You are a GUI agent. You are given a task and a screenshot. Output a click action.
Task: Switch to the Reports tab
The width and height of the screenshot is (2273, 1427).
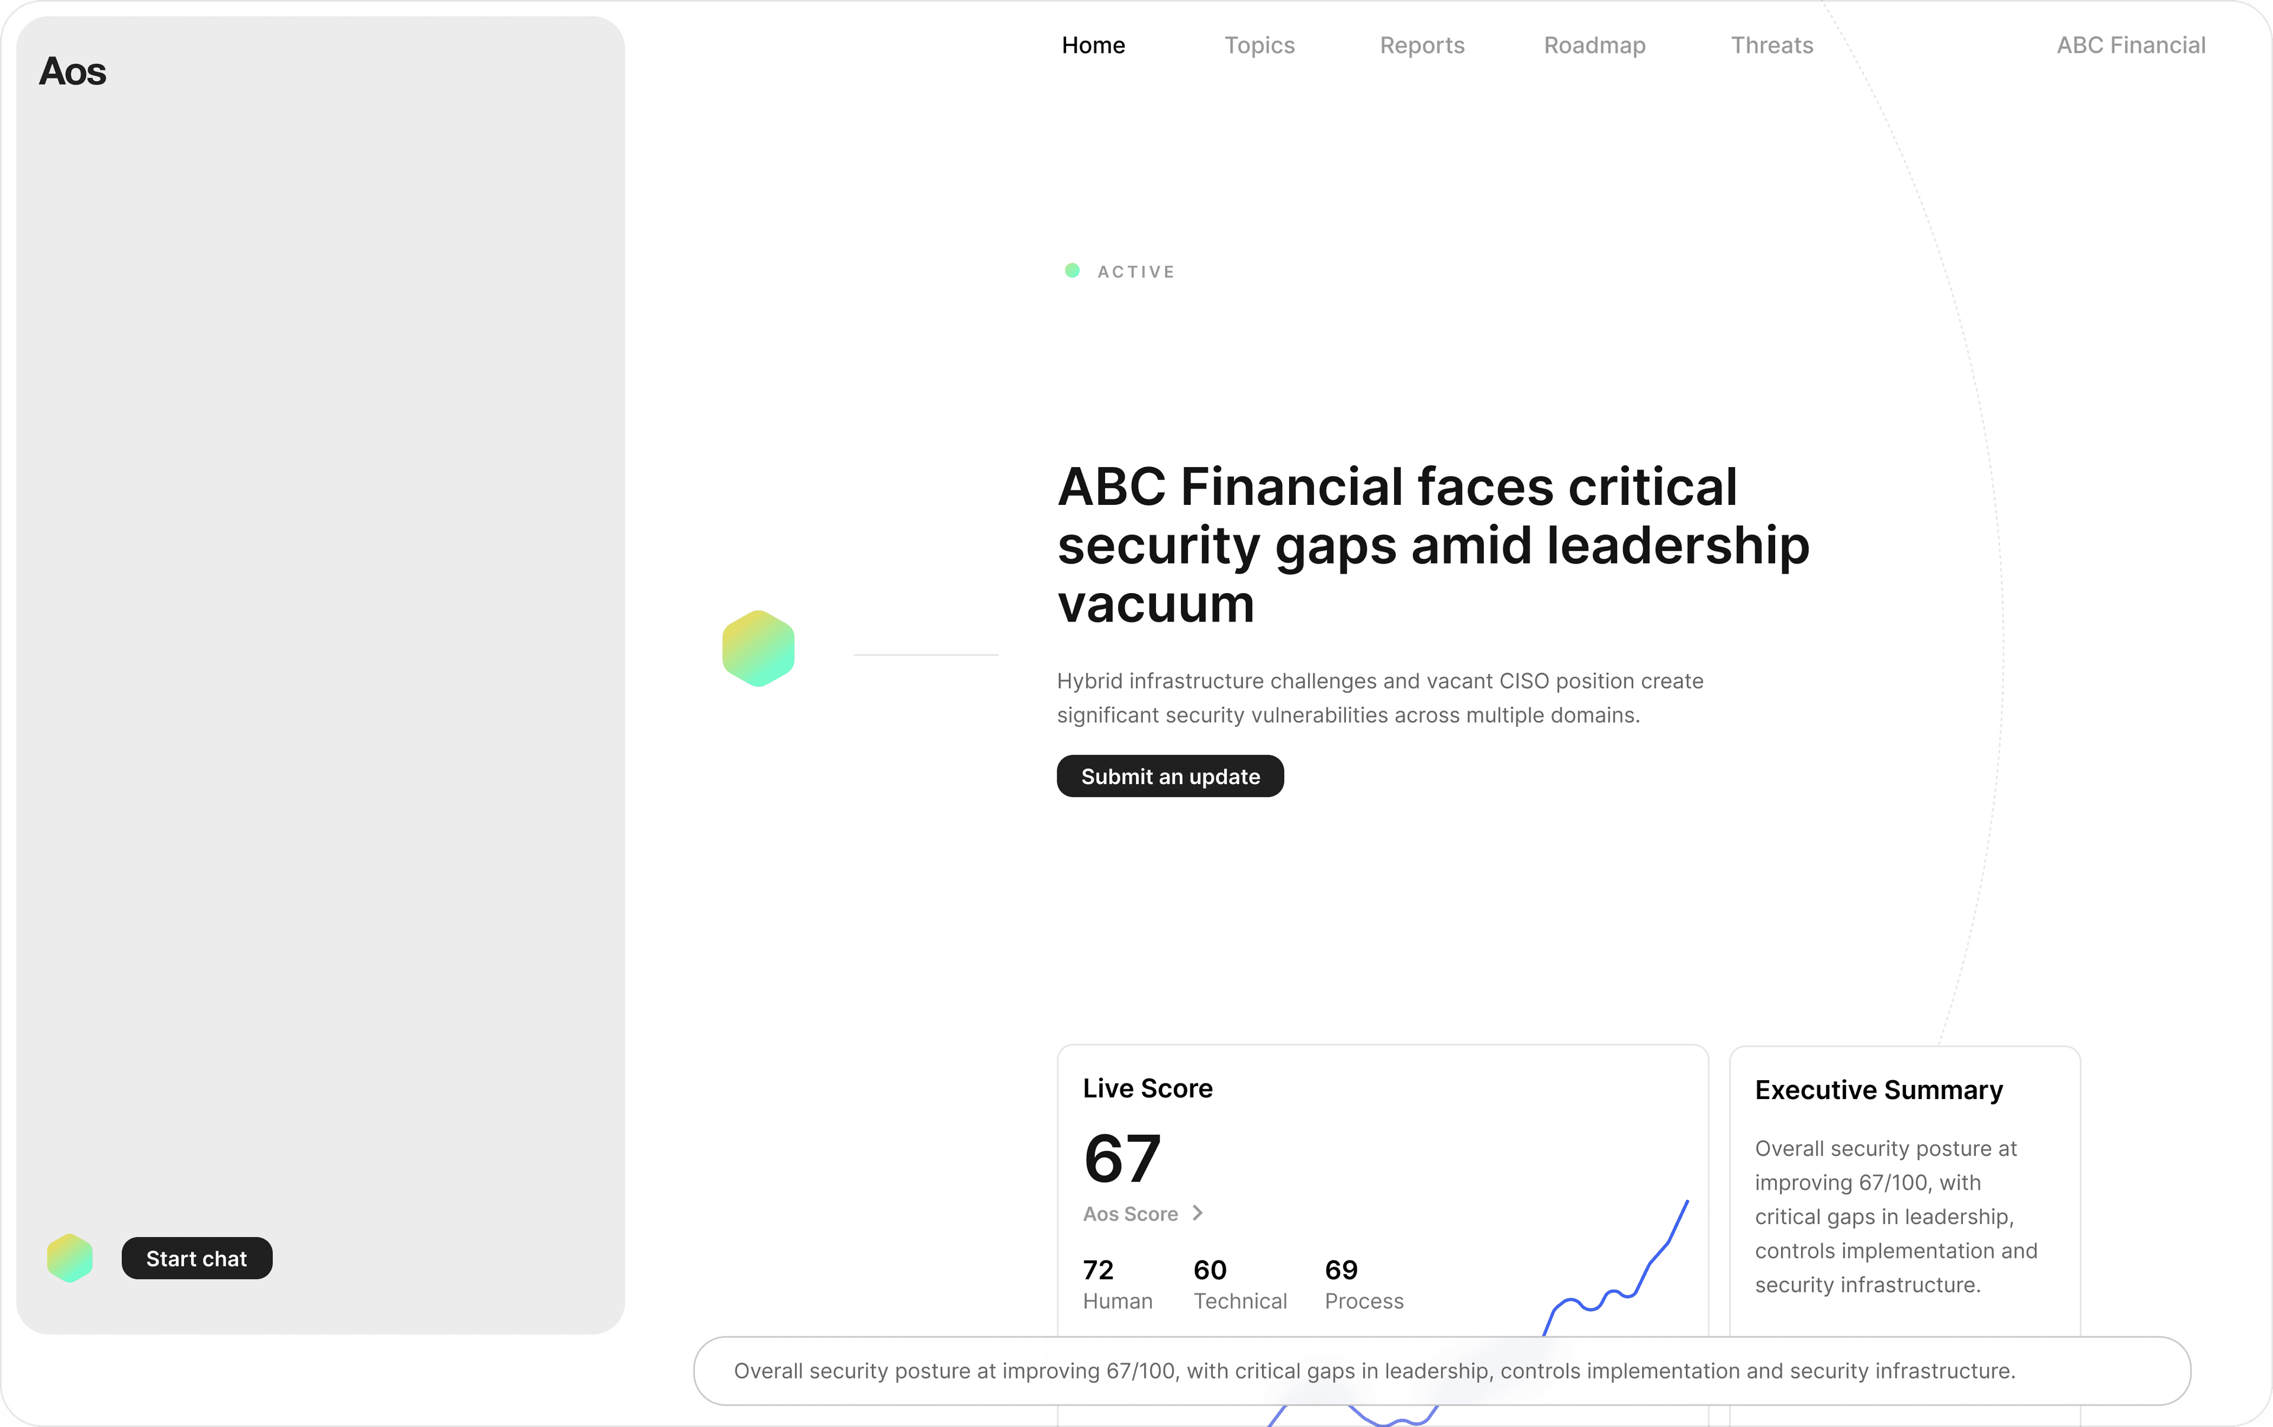pyautogui.click(x=1422, y=44)
